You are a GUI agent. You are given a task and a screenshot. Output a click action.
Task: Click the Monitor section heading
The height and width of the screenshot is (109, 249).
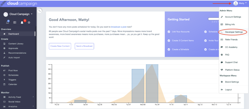5,92
